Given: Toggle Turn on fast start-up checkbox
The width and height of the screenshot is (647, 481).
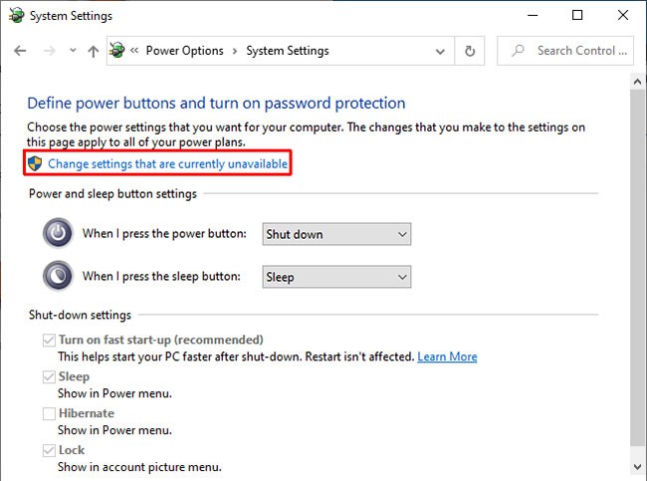Looking at the screenshot, I should pos(49,341).
